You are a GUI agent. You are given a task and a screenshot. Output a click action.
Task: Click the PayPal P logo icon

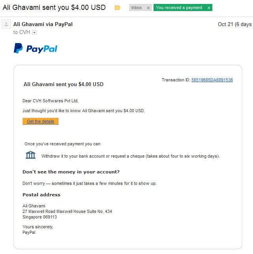(18, 48)
